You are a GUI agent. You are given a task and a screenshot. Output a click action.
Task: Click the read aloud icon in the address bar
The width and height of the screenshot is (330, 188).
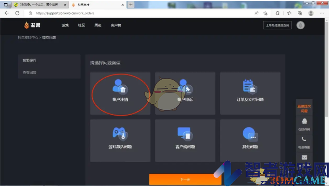click(257, 13)
